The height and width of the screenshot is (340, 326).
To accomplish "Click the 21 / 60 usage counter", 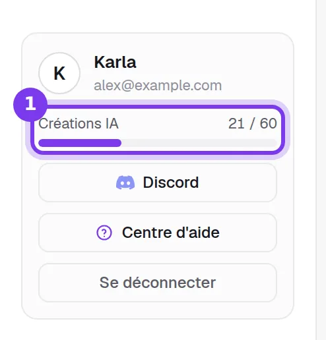I will click(253, 123).
